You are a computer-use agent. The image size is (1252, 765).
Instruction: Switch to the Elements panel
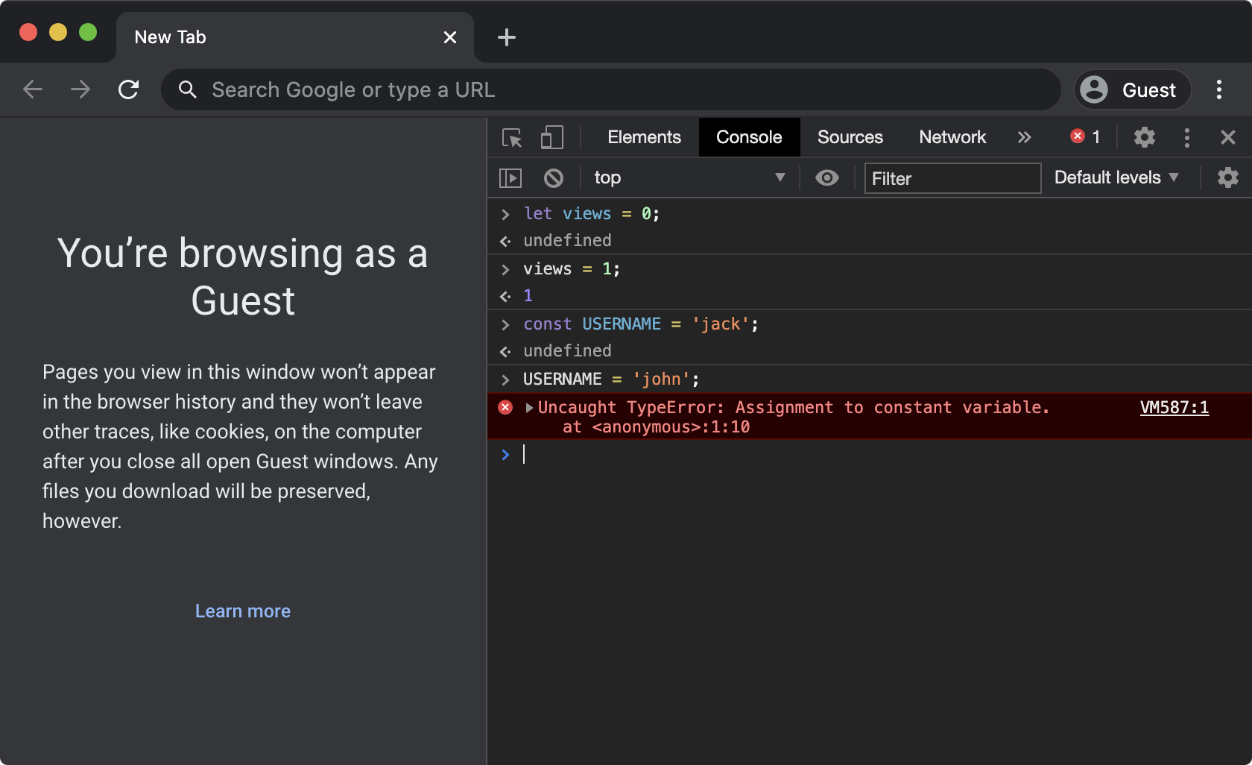(x=644, y=137)
